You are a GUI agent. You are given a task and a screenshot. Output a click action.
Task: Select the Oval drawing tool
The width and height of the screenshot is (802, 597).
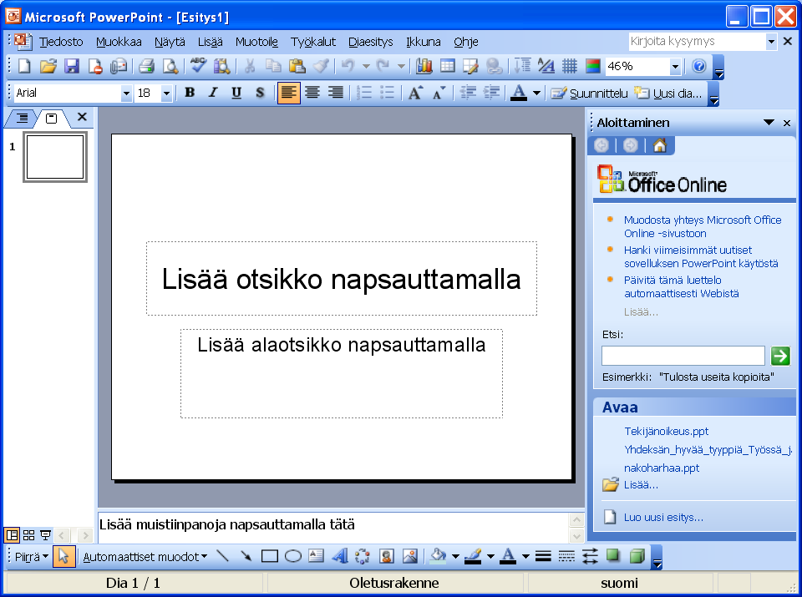[x=293, y=556]
